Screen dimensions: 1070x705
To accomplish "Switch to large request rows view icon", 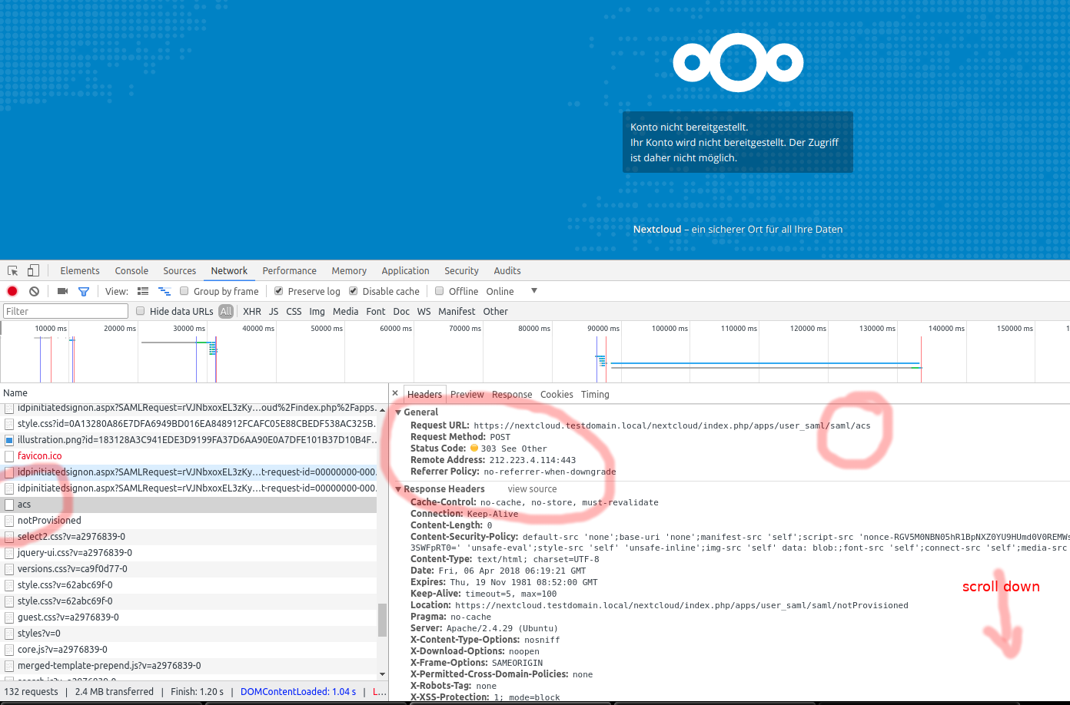I will [143, 291].
